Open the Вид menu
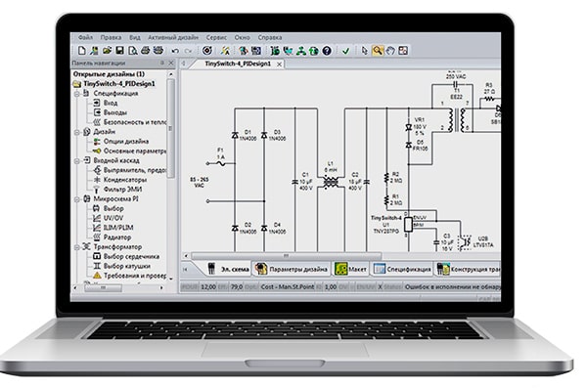Viewport: 587px width, 388px height. coord(135,37)
